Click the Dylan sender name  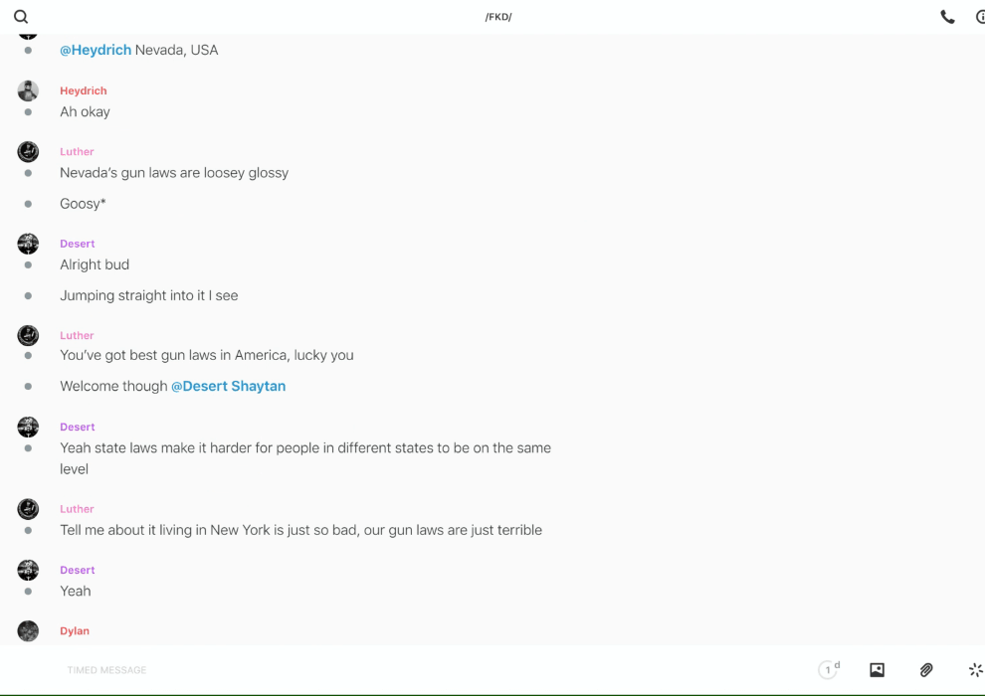pos(75,631)
